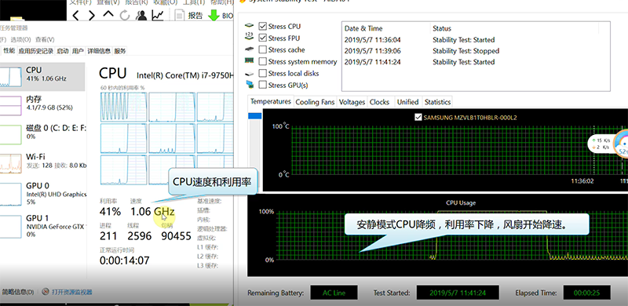Enable Stress system memory checkbox

[263, 61]
